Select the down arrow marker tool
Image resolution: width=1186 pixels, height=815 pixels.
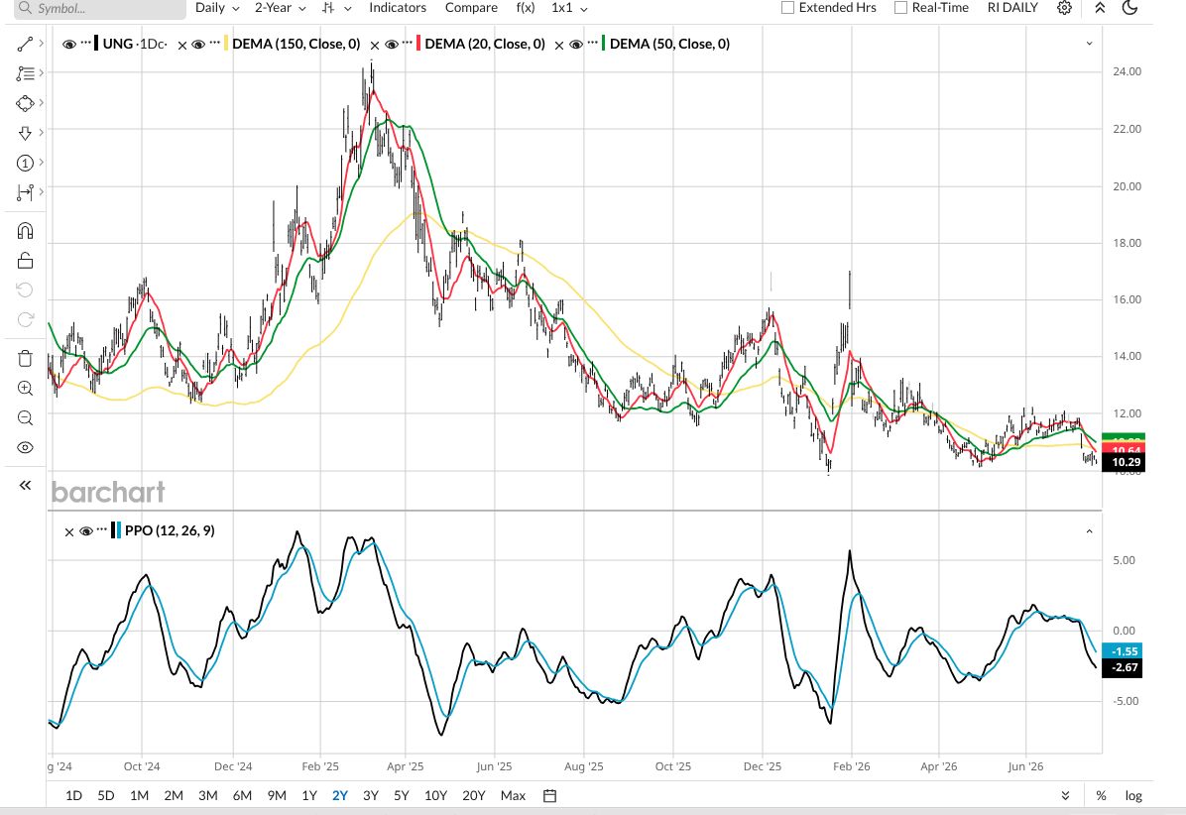(x=25, y=133)
